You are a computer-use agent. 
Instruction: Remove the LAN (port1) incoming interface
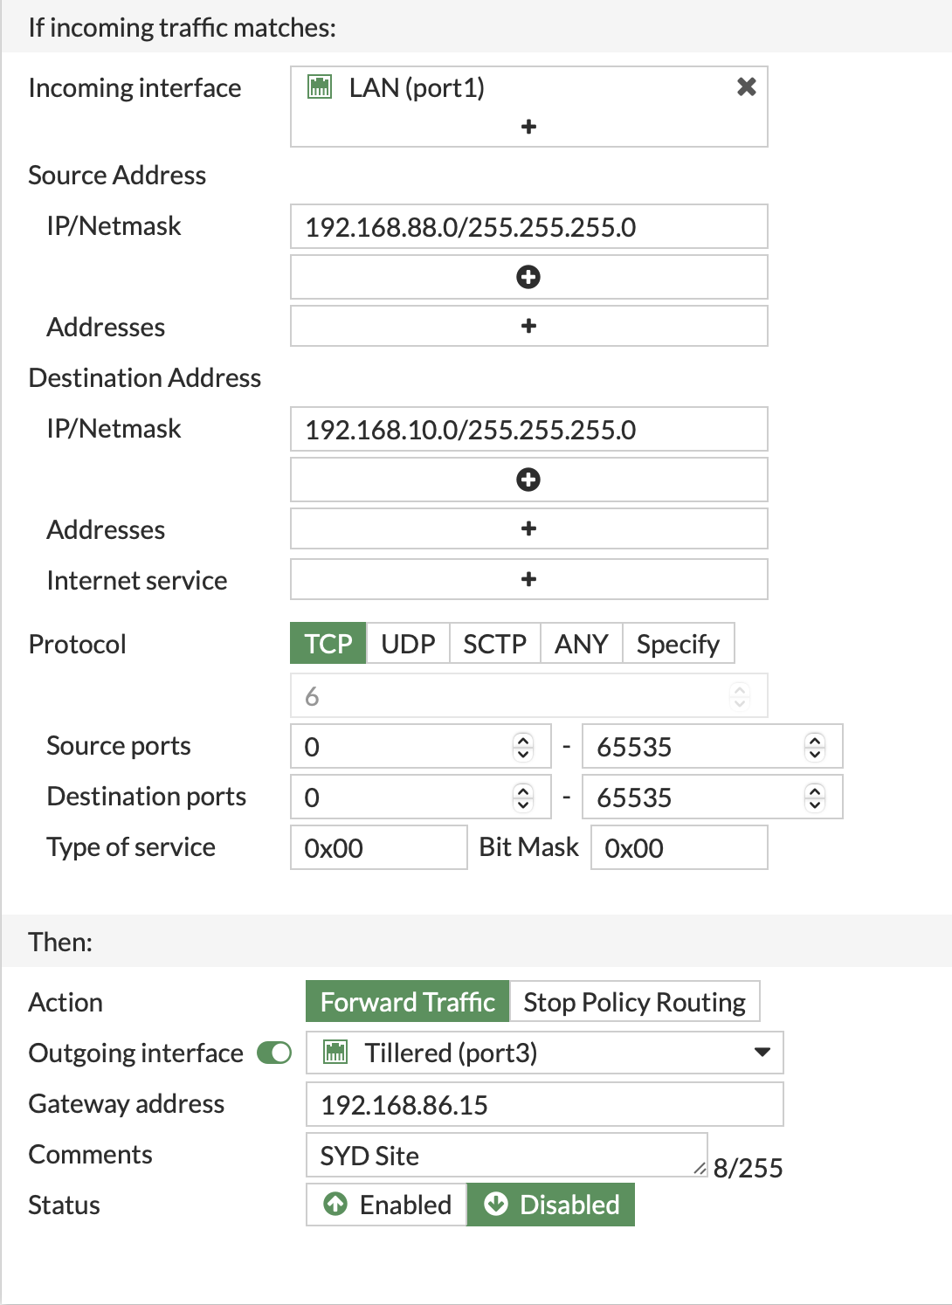coord(747,86)
